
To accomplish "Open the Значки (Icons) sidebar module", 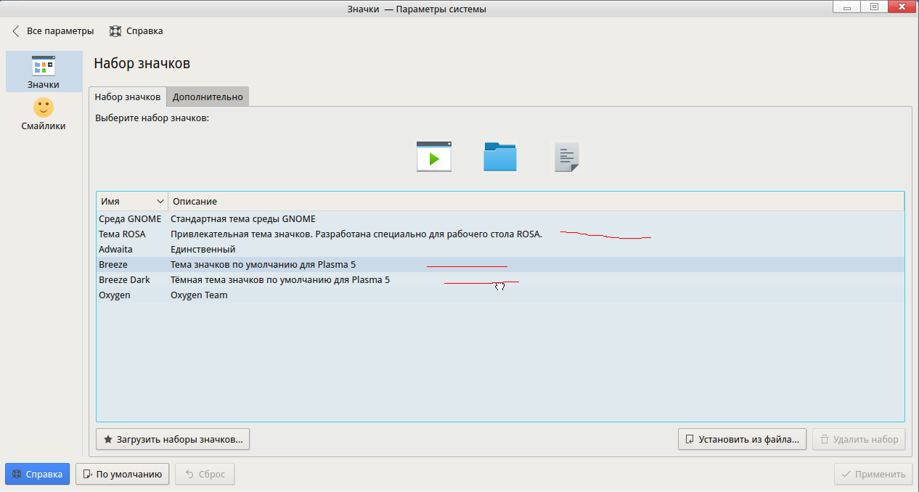I will pos(44,72).
